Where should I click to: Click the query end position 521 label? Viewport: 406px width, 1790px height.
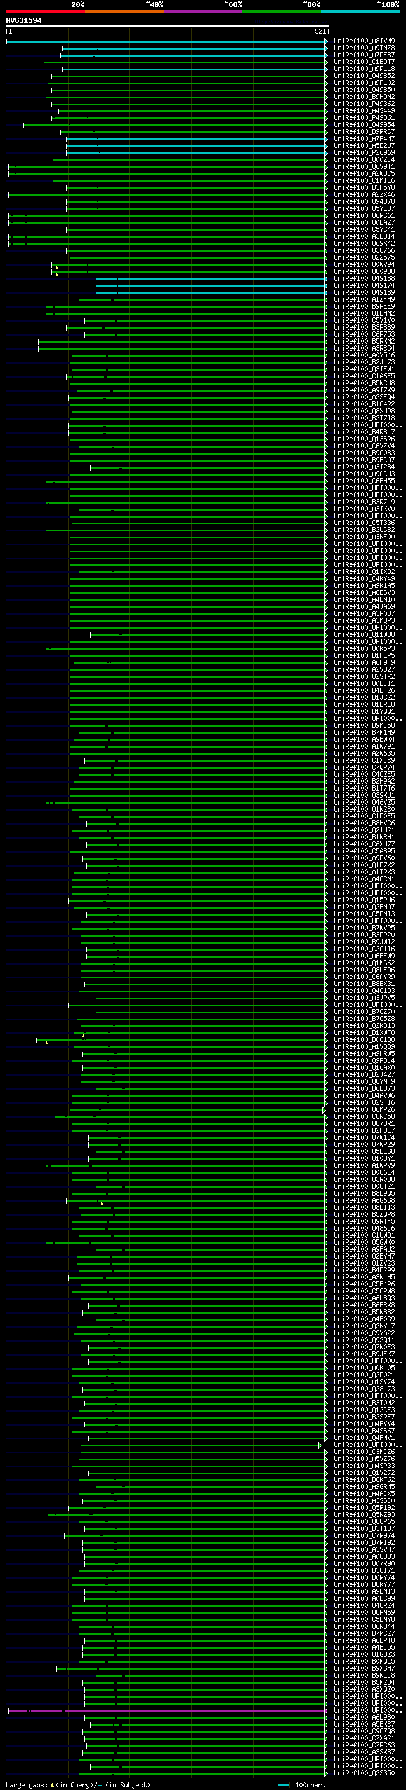point(320,31)
